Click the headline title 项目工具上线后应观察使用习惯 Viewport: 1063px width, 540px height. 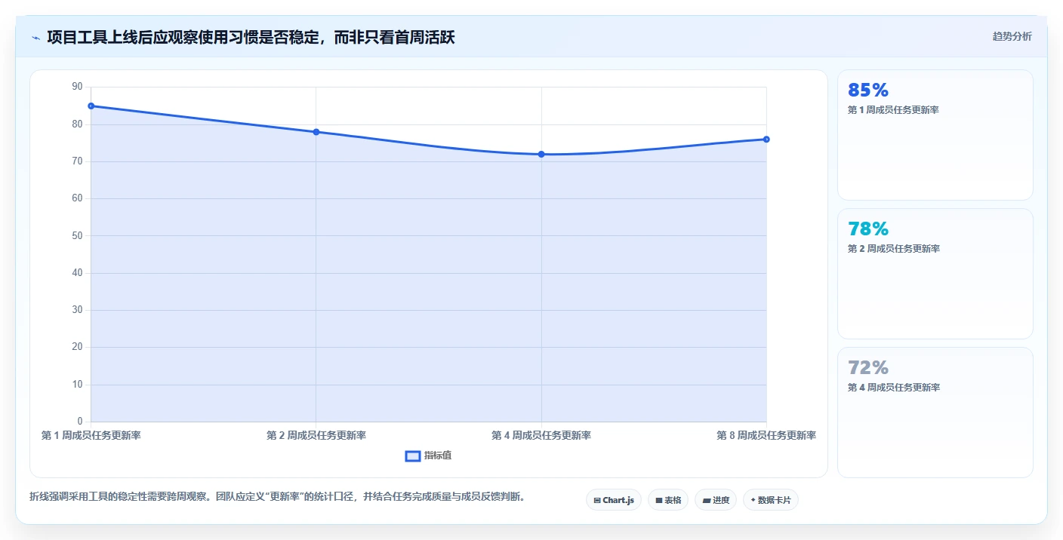(251, 37)
